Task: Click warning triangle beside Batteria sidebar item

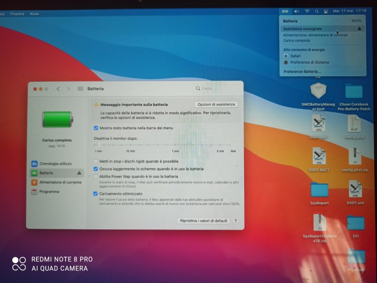Action: coord(79,173)
